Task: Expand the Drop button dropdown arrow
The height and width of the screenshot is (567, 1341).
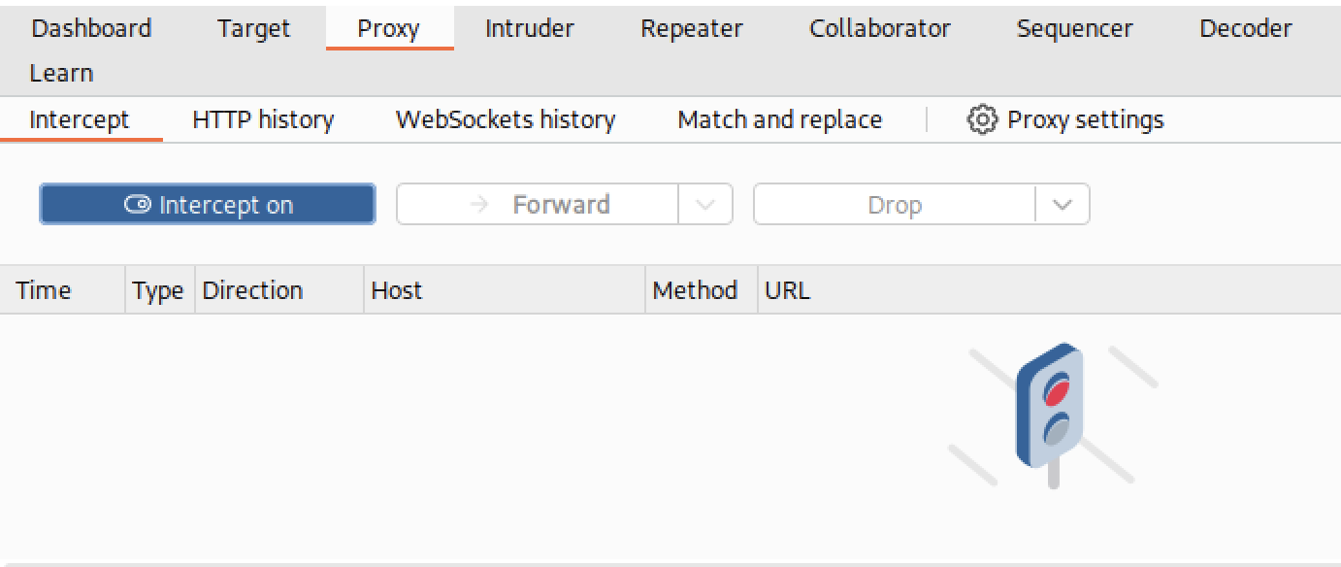Action: coord(1063,205)
